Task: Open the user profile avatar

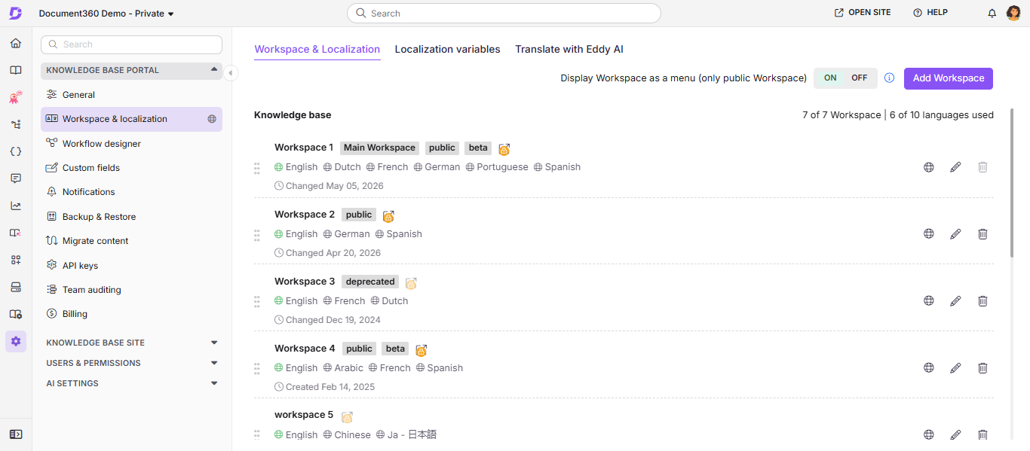Action: [x=1014, y=13]
